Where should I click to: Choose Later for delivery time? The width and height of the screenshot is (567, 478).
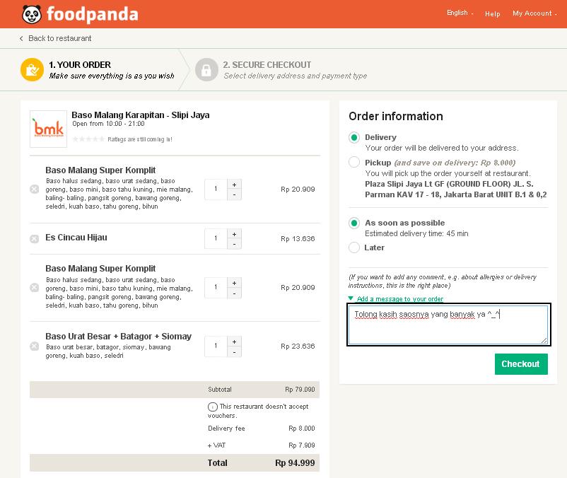[x=354, y=247]
